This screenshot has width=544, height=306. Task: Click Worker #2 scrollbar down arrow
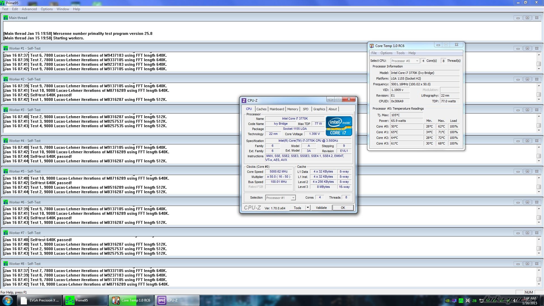pyautogui.click(x=539, y=99)
